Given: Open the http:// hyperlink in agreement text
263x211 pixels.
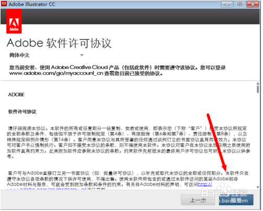Looking at the screenshot, I should [x=205, y=184].
